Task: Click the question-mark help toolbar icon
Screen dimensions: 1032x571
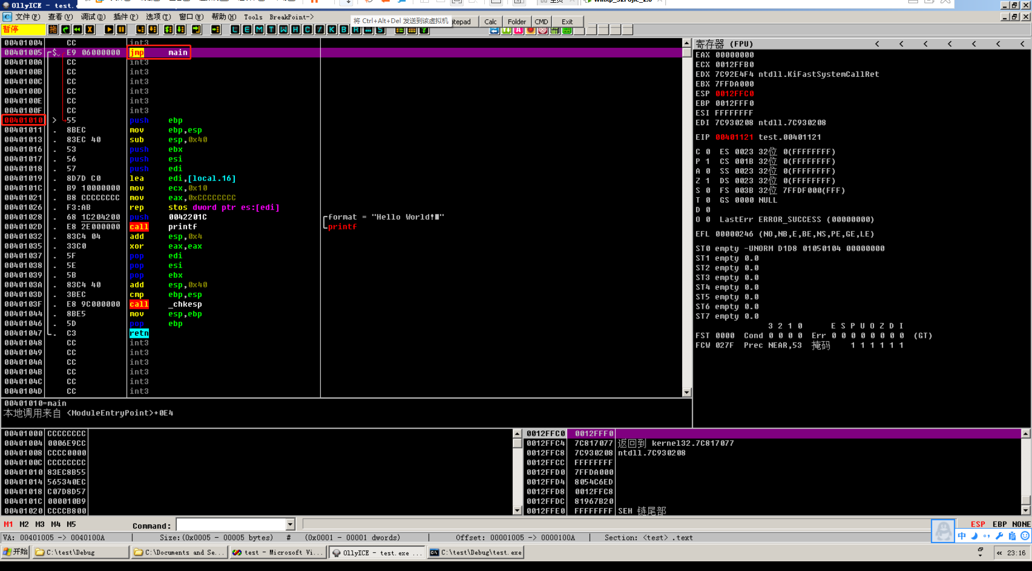Action: point(424,30)
